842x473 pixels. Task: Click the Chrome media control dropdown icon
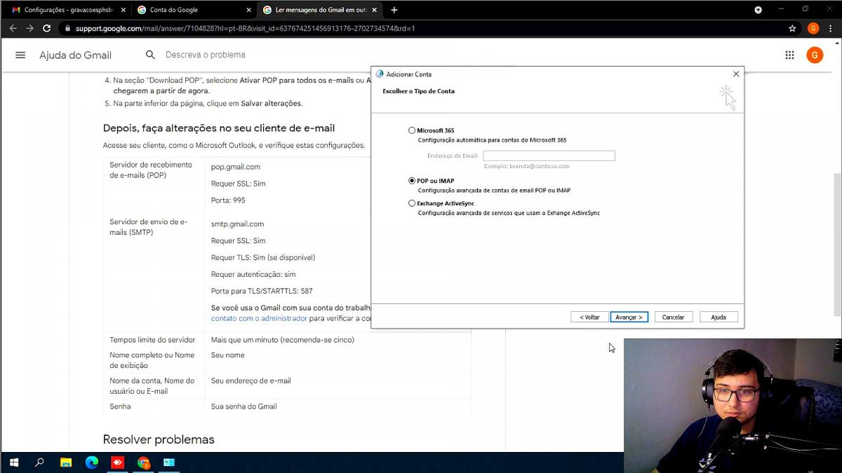click(x=758, y=10)
